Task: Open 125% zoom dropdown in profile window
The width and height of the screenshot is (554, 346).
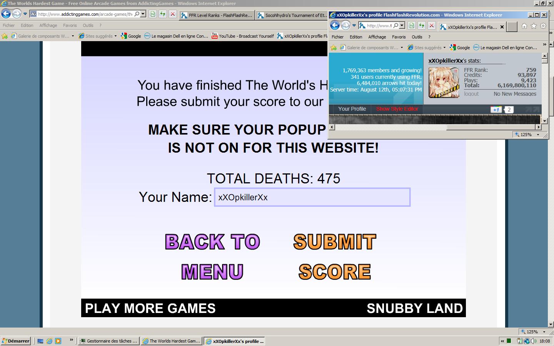Action: [x=538, y=135]
